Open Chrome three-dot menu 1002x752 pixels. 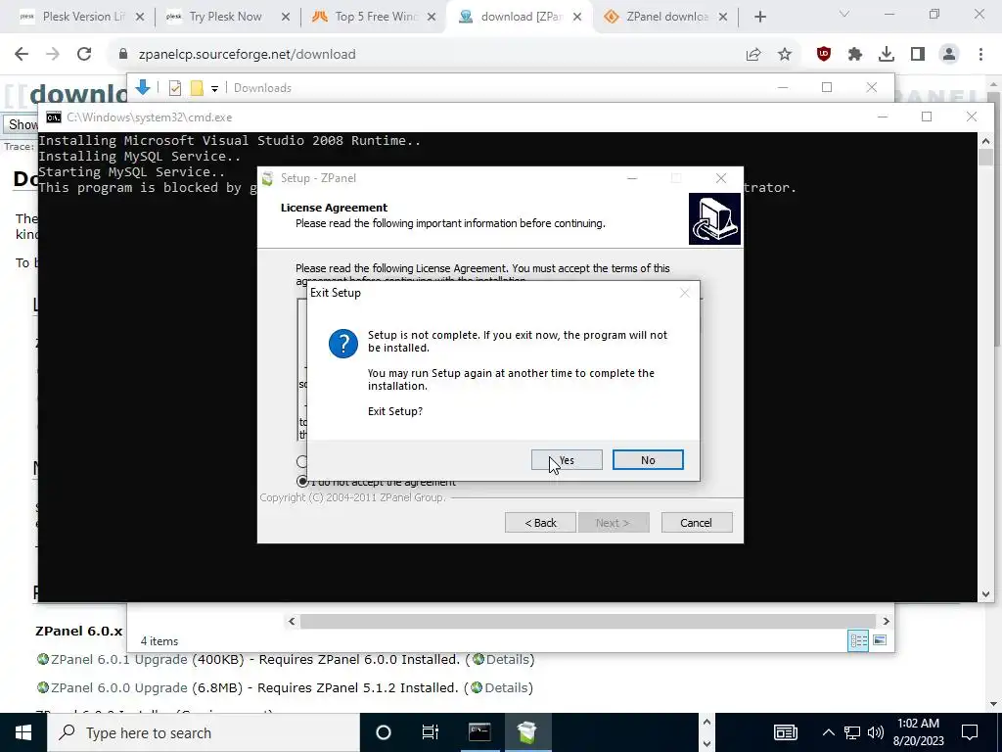tap(980, 55)
